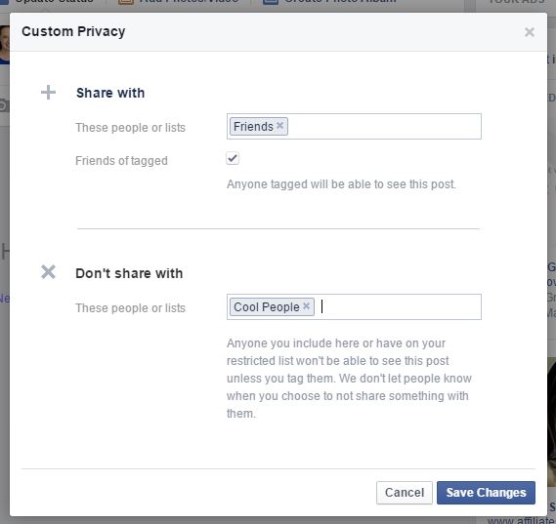556x524 pixels.
Task: Click the Share with plus icon
Action: (x=48, y=93)
